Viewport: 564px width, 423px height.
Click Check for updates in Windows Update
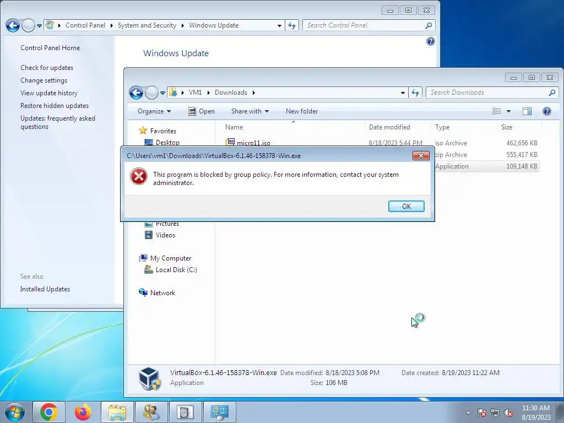47,68
